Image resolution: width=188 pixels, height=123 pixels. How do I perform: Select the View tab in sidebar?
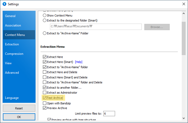click(8, 63)
